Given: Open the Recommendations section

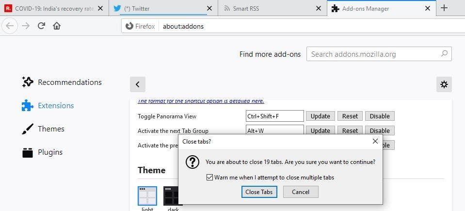Looking at the screenshot, I should click(x=62, y=82).
